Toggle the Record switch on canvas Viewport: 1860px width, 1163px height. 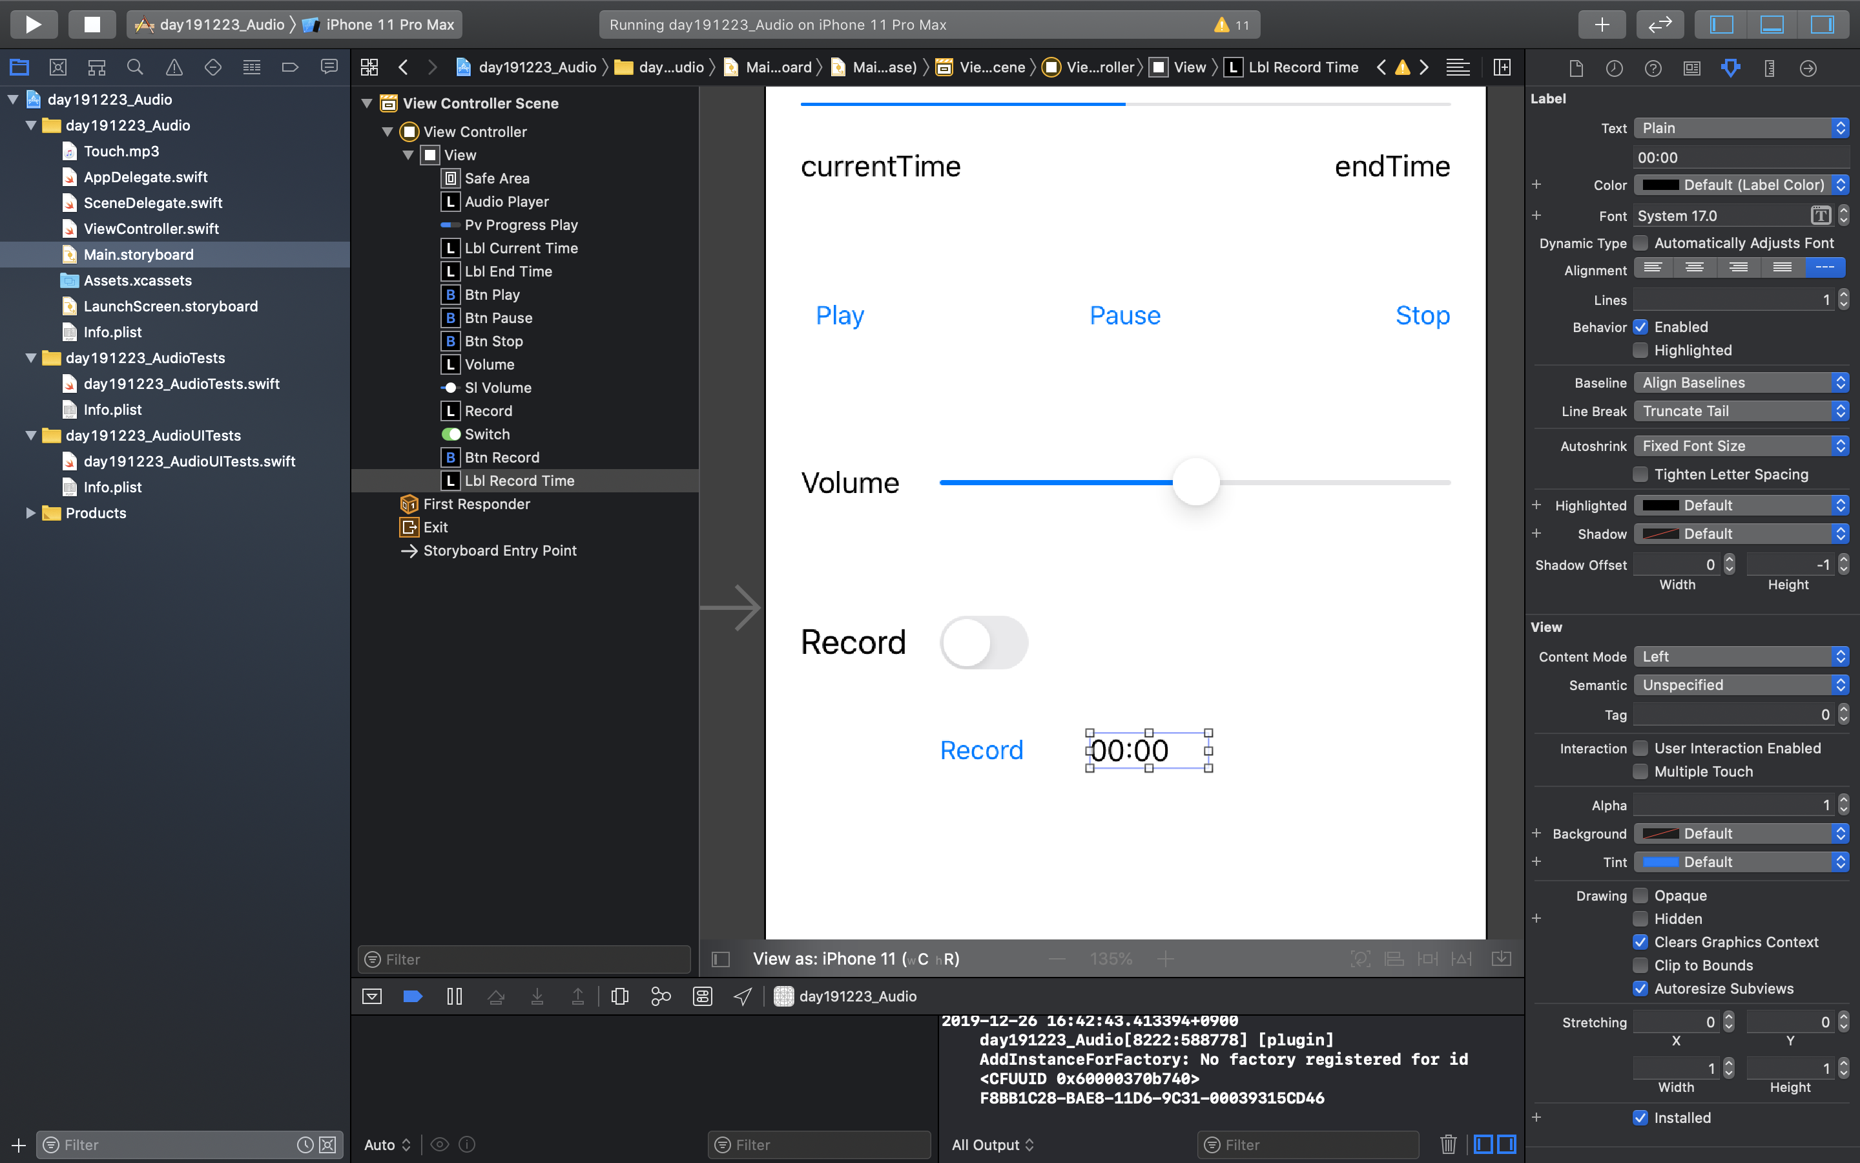pos(983,642)
